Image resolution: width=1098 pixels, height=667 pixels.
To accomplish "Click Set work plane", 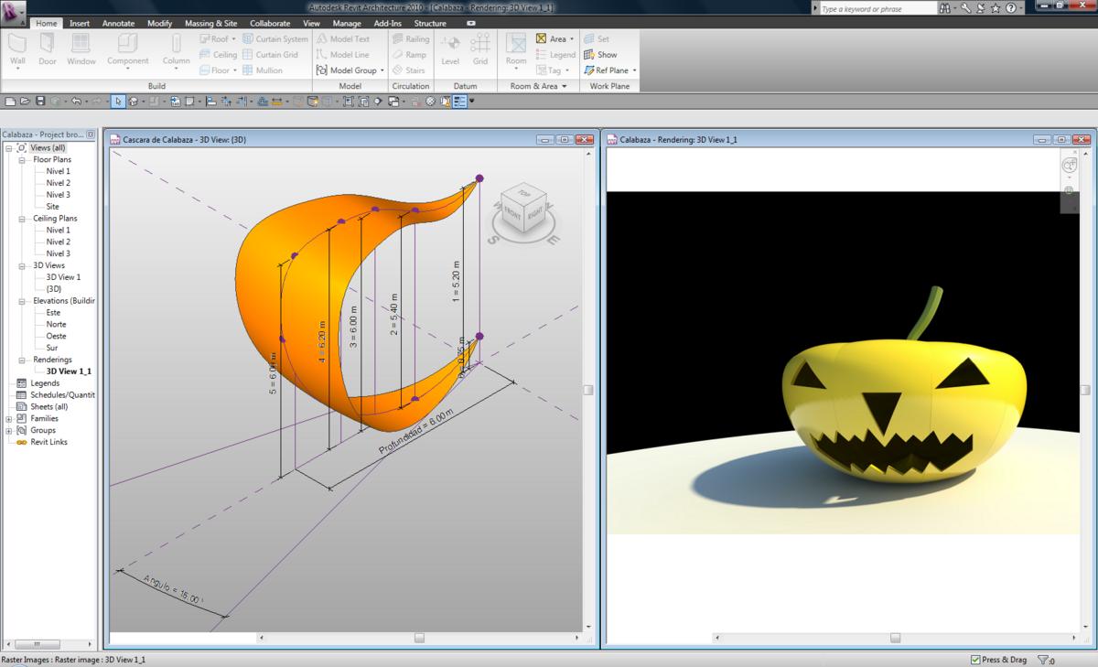I will tap(596, 39).
